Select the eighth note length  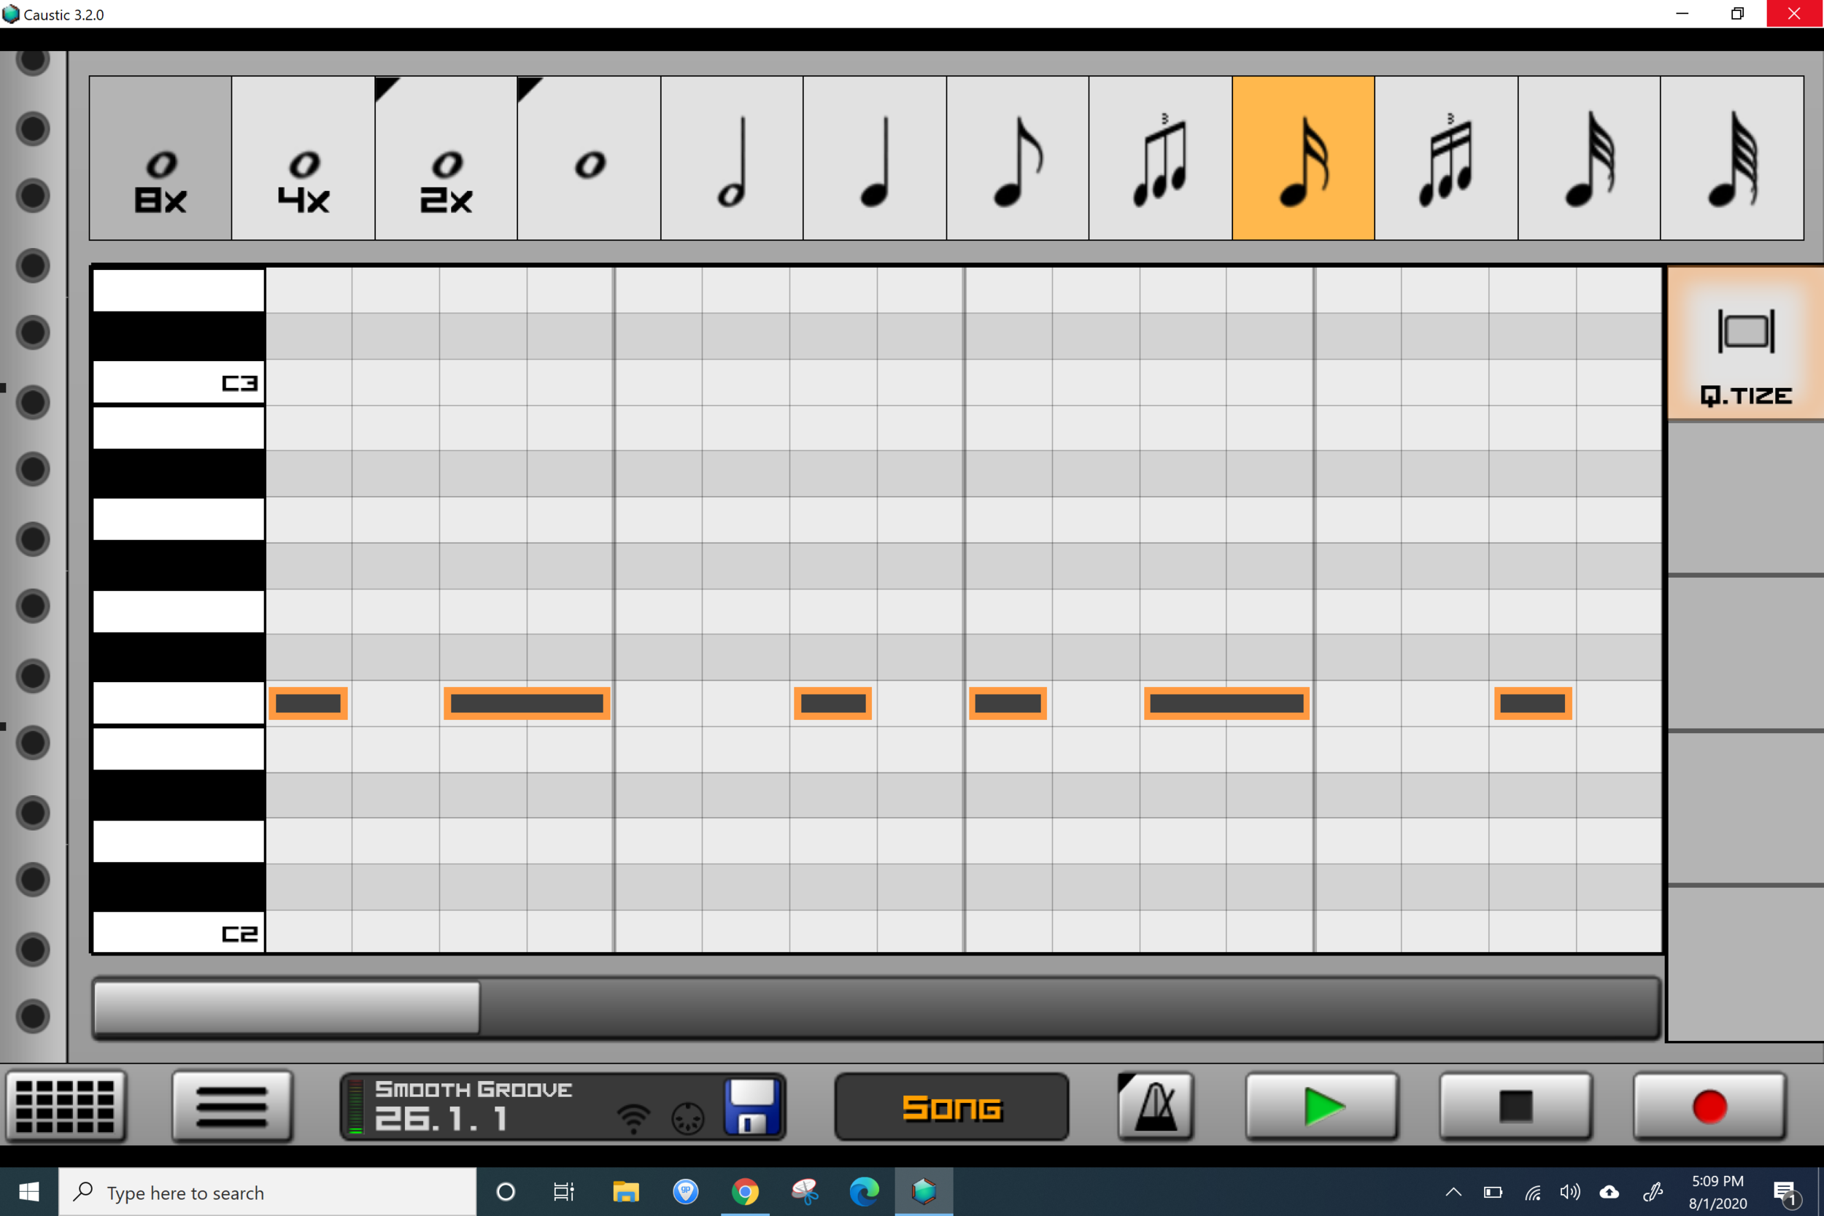pos(1016,158)
